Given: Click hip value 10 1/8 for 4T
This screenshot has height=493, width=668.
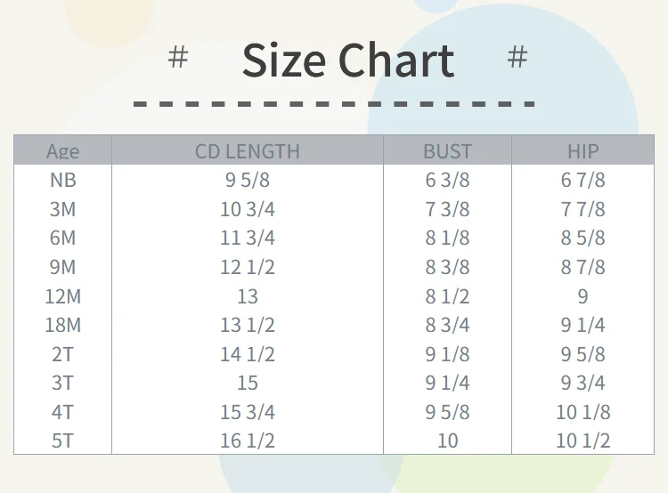Looking at the screenshot, I should (x=583, y=412).
